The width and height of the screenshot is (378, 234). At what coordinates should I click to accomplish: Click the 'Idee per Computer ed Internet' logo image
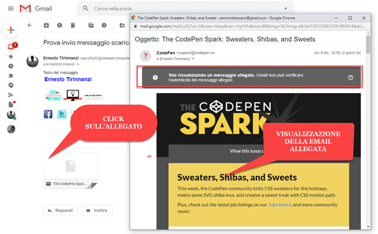(x=74, y=95)
